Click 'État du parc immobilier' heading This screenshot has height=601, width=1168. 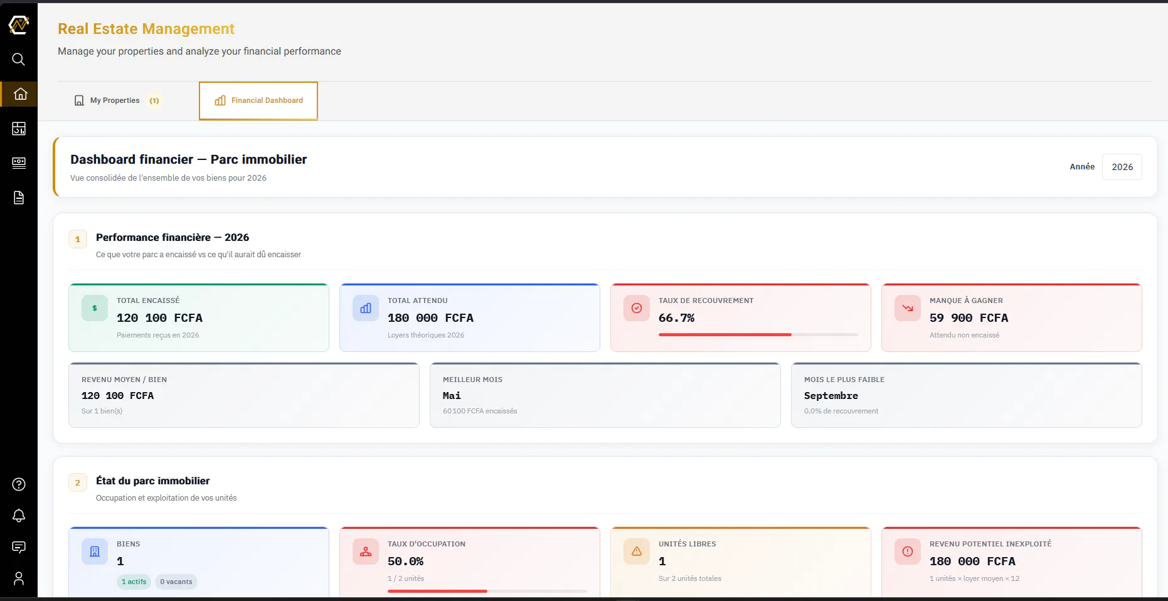153,481
